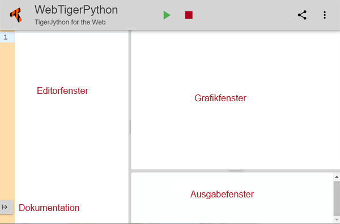Viewport: 340px width, 224px height.
Task: Click the tiger-striped WebTigerPython logo
Action: 16,15
